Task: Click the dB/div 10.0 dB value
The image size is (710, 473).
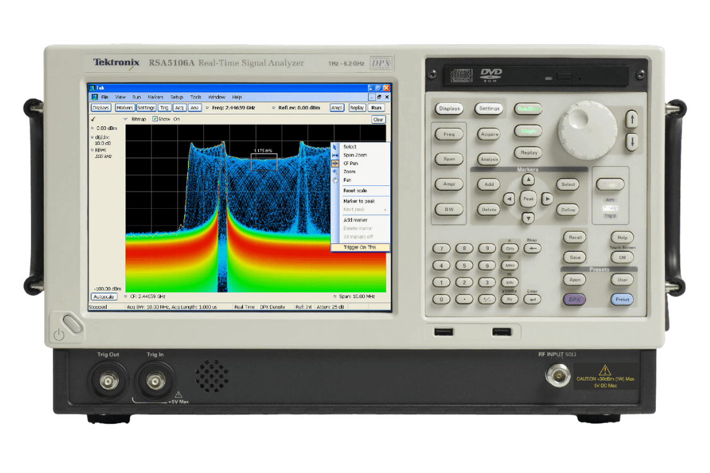Action: coord(103,143)
